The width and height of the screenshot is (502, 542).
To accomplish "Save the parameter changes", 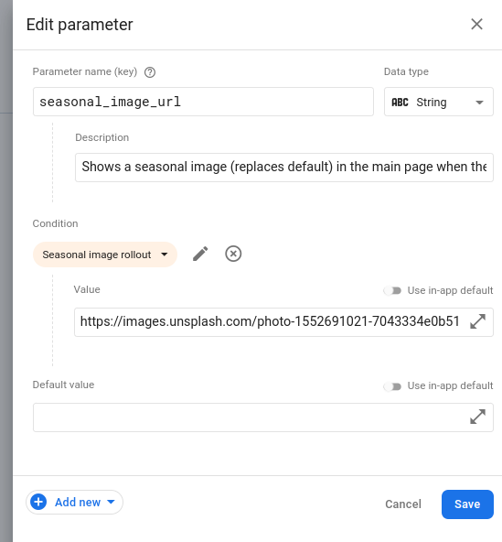I will tap(467, 504).
